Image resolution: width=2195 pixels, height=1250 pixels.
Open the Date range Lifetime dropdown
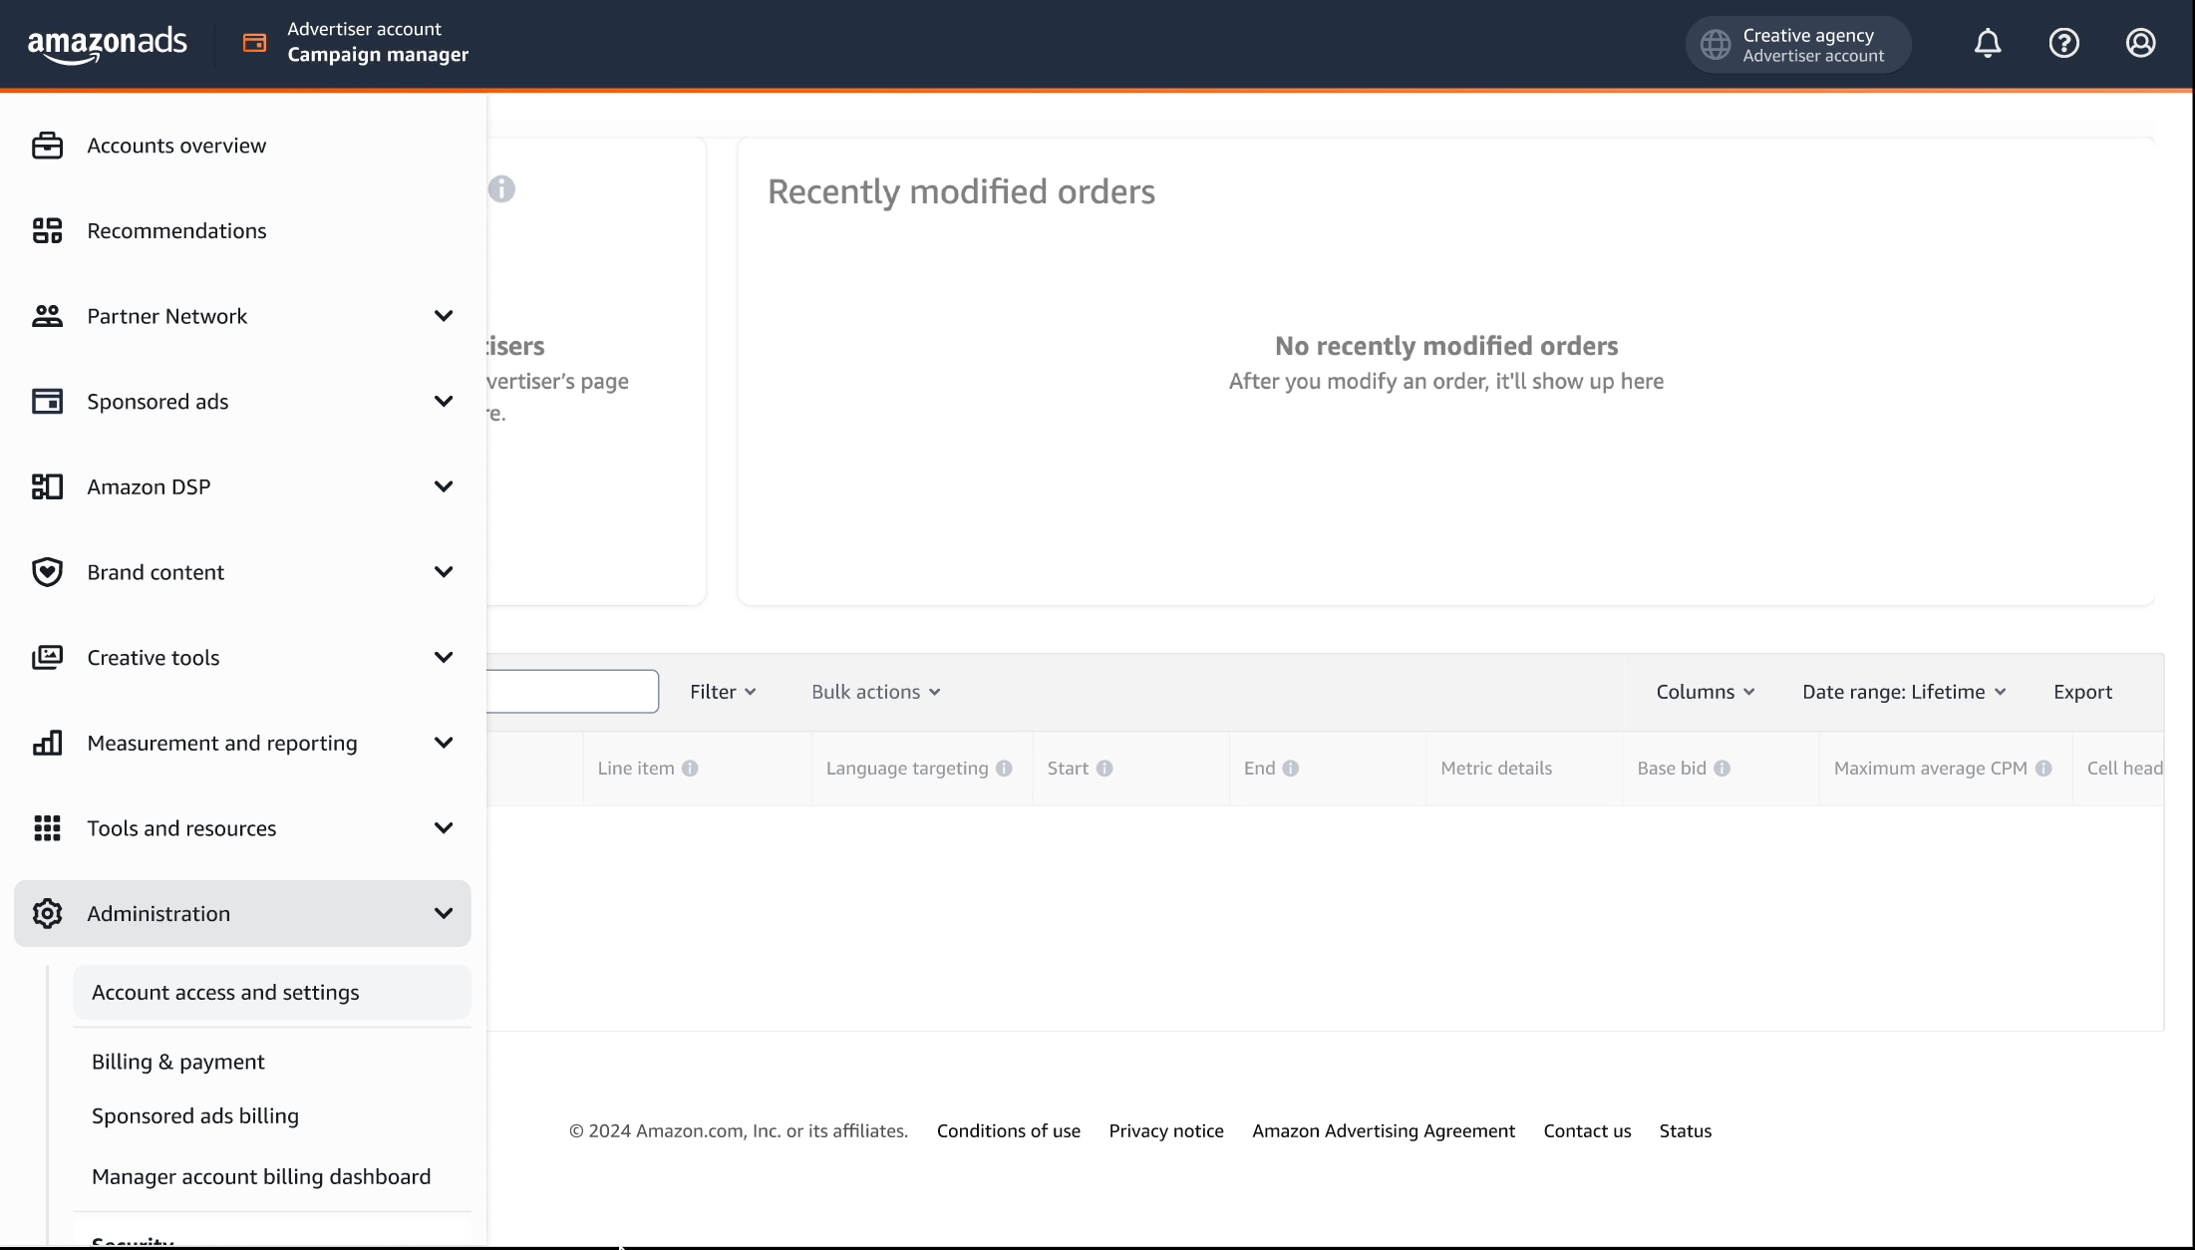(x=1903, y=691)
